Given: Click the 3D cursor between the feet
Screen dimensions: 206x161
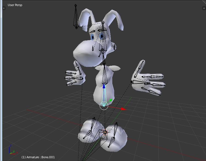Looking at the screenshot, I should tap(105, 132).
